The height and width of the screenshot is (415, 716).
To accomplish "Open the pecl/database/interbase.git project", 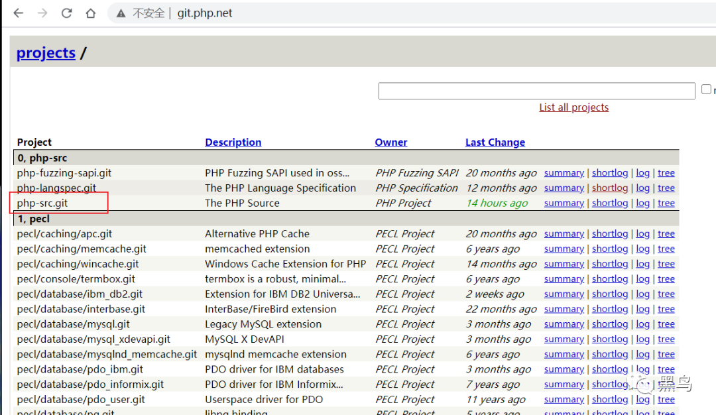I will (x=81, y=309).
